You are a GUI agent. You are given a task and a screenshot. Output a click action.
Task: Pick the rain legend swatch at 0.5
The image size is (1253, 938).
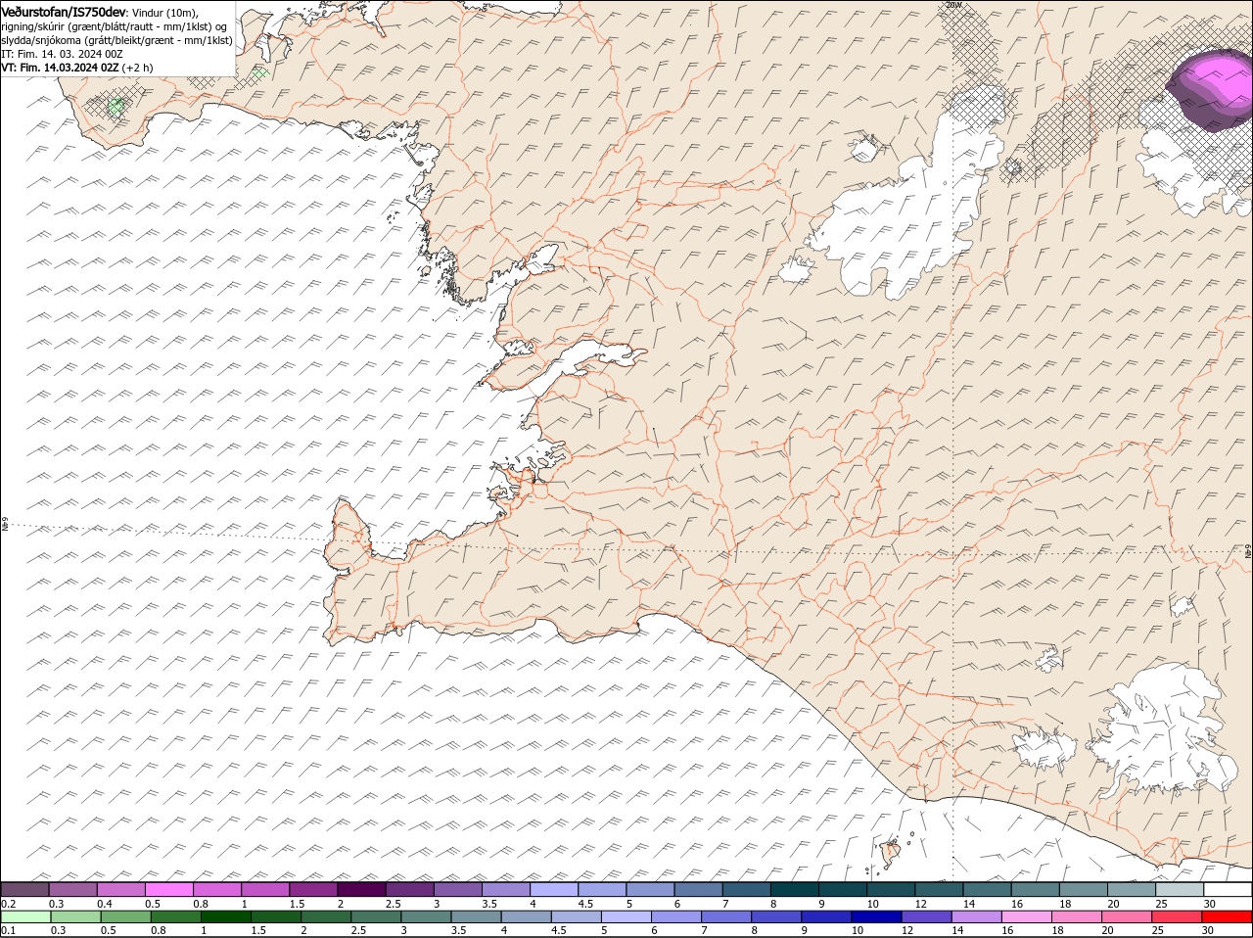click(x=126, y=916)
